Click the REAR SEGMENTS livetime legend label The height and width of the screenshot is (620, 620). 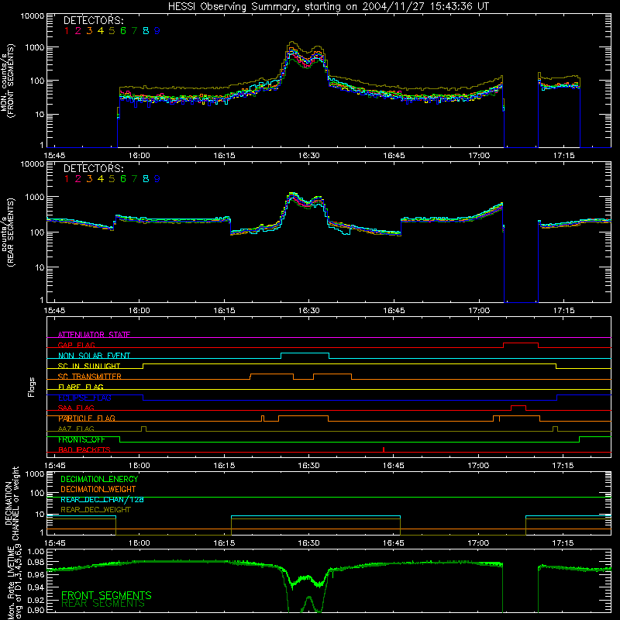(x=103, y=604)
